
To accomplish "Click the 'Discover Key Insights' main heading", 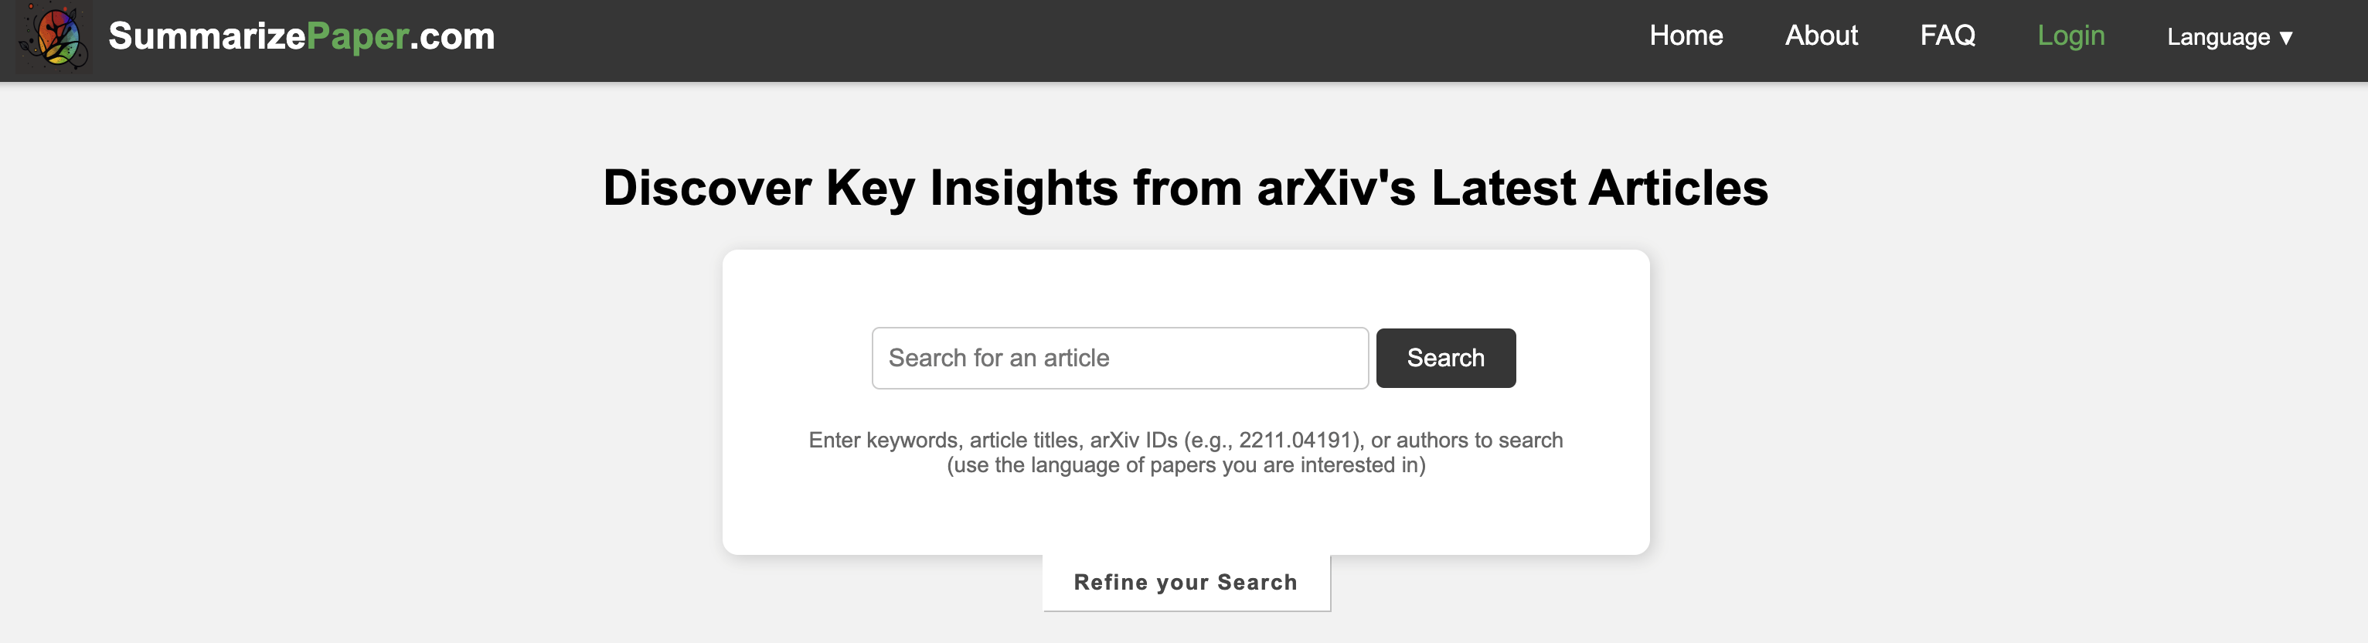I will pos(1185,188).
